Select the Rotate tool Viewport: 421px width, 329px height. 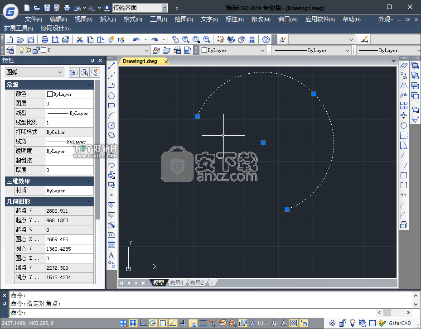coord(404,125)
